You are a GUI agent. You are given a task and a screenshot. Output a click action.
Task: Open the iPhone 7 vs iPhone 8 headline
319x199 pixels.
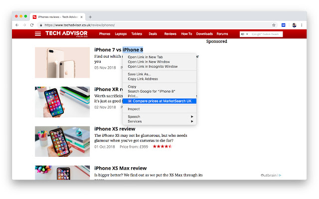point(119,50)
